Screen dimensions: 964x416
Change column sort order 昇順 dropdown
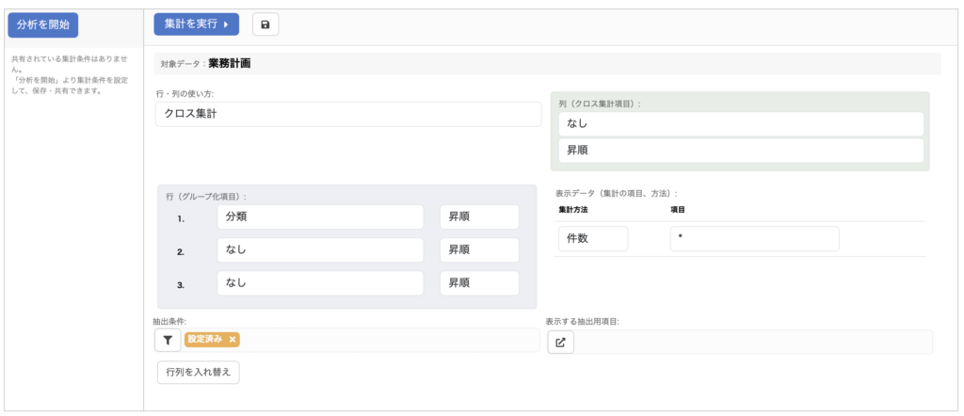coord(741,151)
